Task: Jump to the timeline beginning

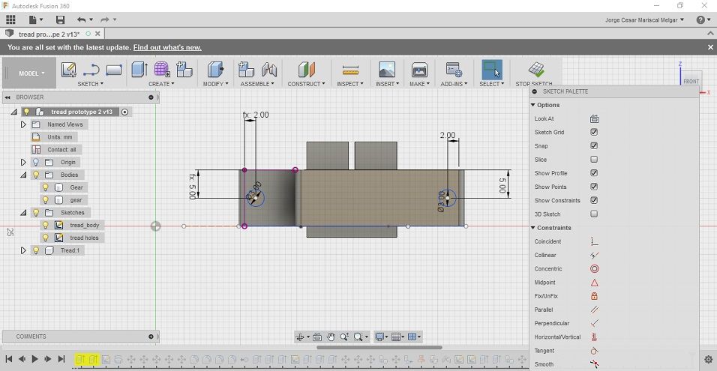Action: pos(9,359)
